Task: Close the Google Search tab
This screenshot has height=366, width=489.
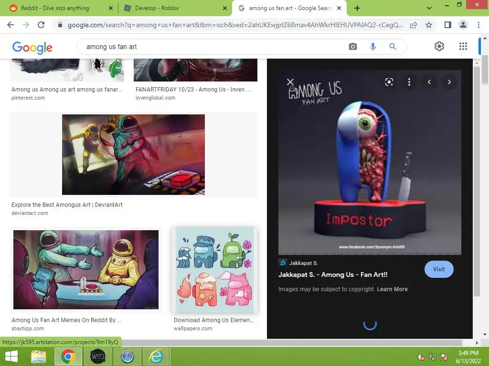Action: pos(340,8)
